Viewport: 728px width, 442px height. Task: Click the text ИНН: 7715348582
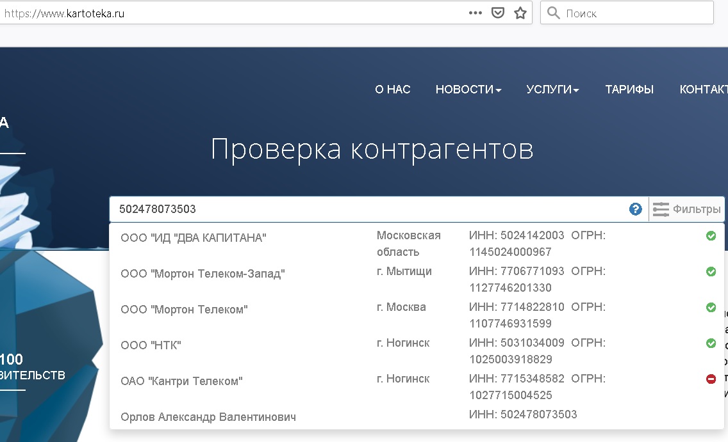tap(517, 379)
